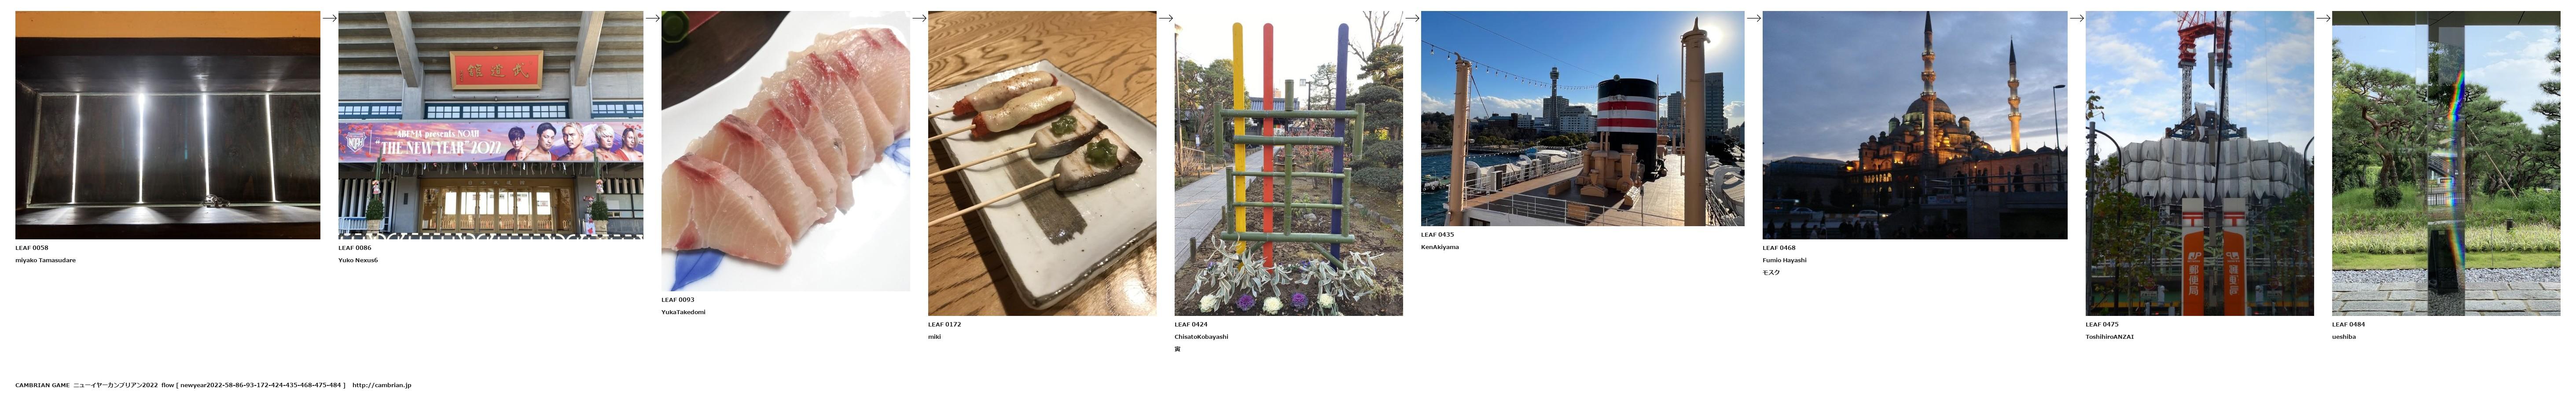Open the pine garden rainbow photo
This screenshot has height=396, width=2576.
[2446, 163]
